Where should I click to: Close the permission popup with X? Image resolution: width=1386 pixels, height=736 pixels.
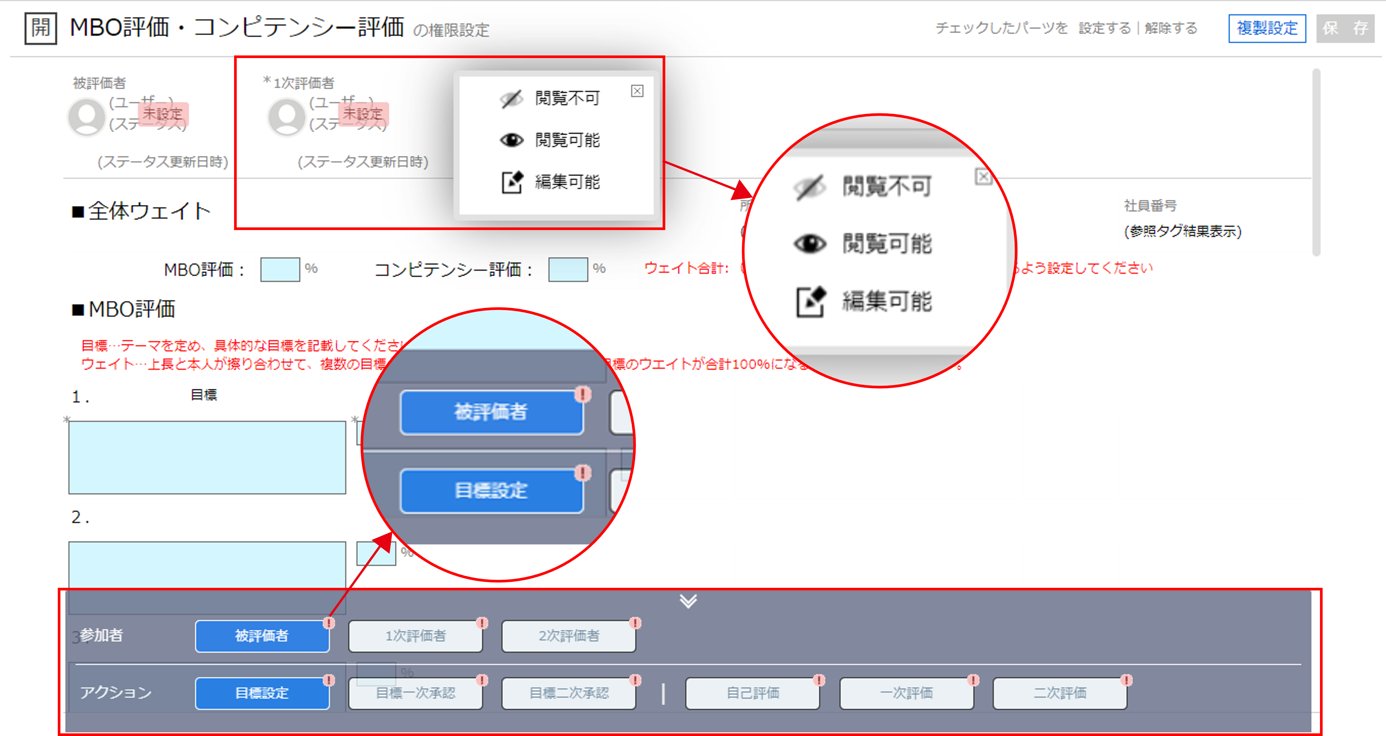pyautogui.click(x=637, y=91)
